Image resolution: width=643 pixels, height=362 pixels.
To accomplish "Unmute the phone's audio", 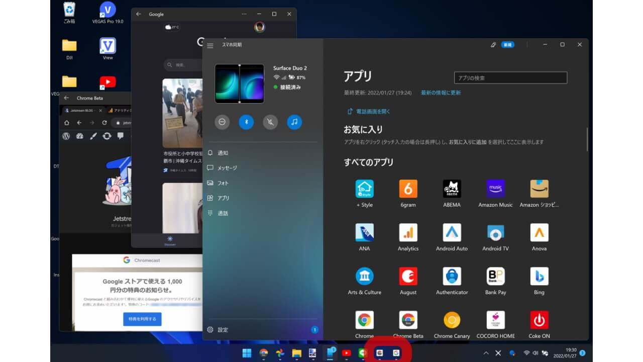I will coord(270,122).
